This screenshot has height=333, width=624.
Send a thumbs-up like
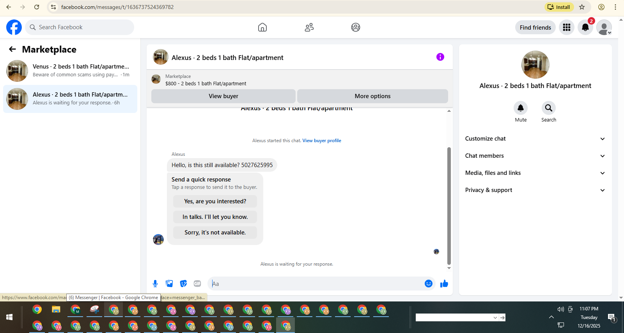click(x=444, y=284)
